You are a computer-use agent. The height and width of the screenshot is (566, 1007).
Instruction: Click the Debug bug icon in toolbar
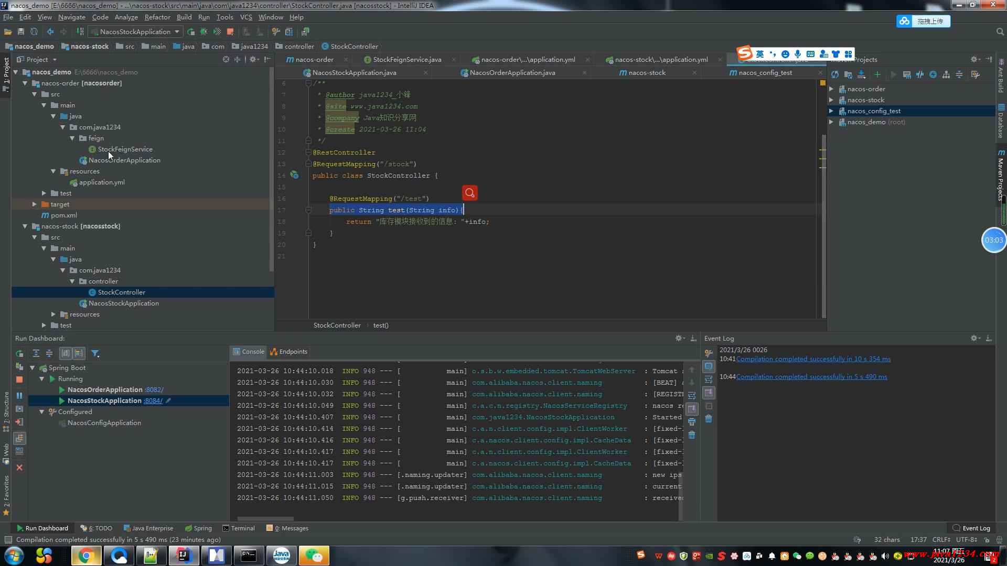point(204,32)
